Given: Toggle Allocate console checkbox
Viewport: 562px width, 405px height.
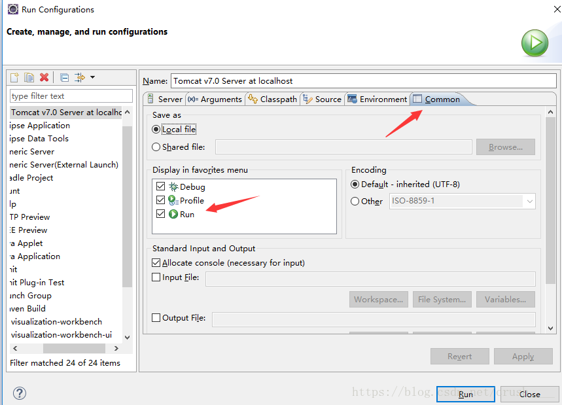Looking at the screenshot, I should 156,263.
